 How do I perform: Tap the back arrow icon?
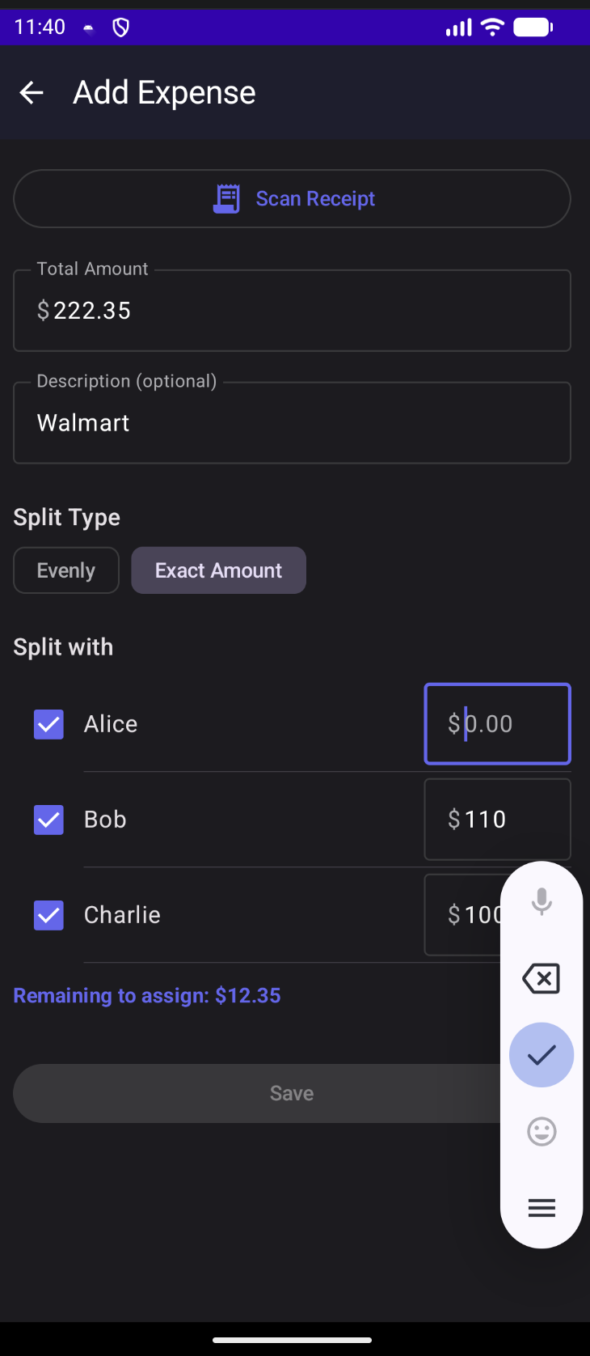coord(32,93)
